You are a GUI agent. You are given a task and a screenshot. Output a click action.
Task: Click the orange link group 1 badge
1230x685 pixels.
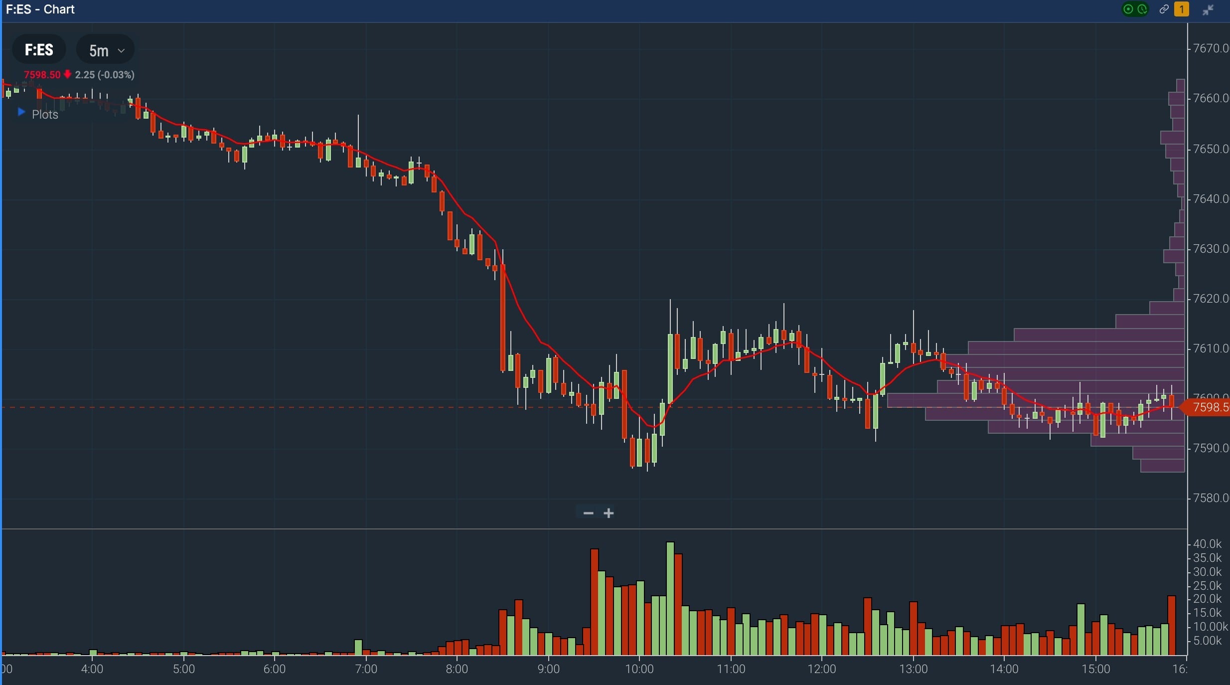tap(1182, 9)
